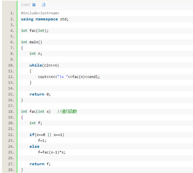Click the final closing brace on line 28
This screenshot has height=173, width=193.
[22, 170]
